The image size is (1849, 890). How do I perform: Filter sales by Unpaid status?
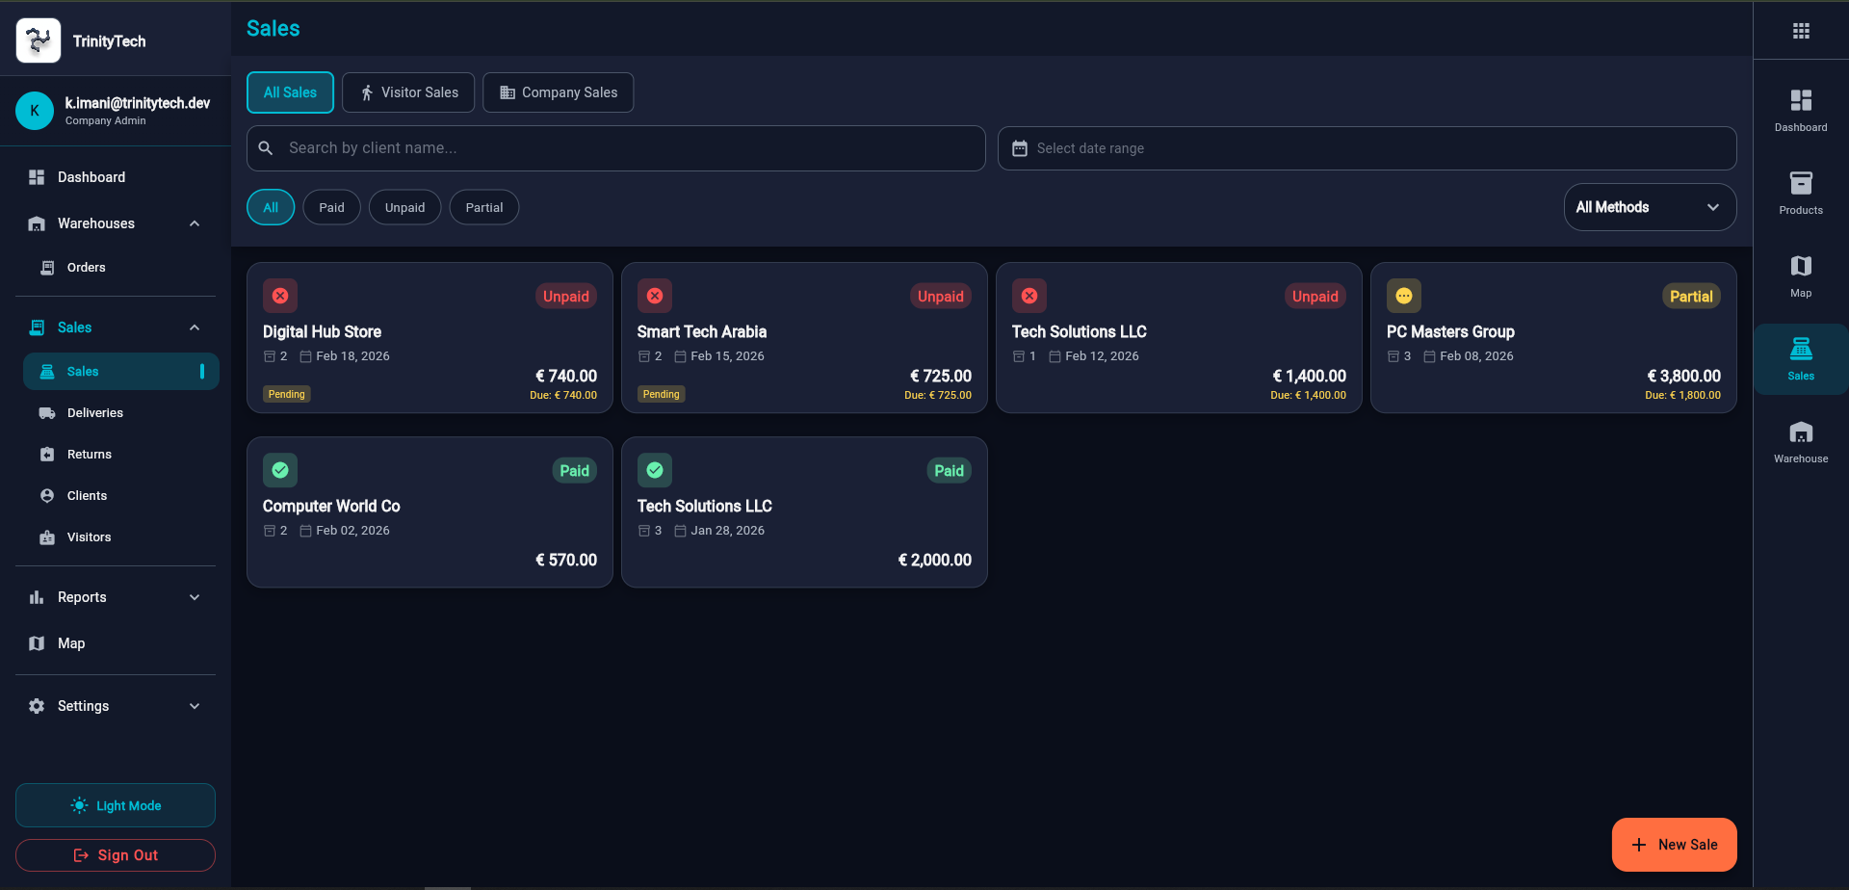(x=404, y=207)
